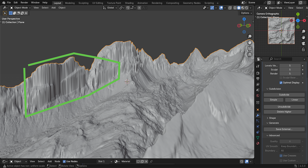Open the Output properties tab
This screenshot has height=168, width=308.
point(258,79)
